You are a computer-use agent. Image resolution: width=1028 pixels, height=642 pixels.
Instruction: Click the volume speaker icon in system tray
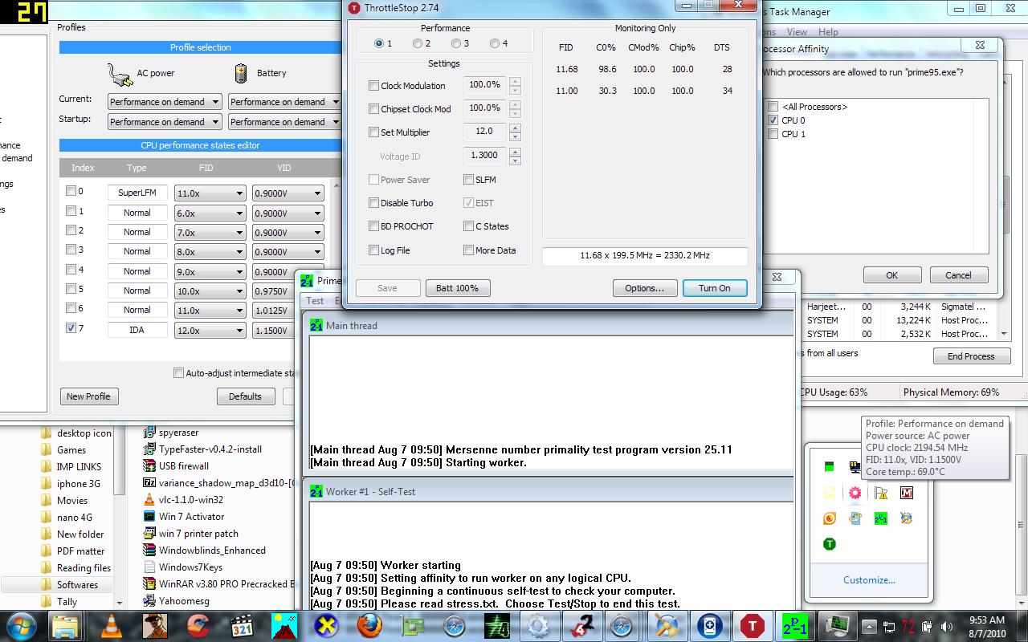point(946,626)
